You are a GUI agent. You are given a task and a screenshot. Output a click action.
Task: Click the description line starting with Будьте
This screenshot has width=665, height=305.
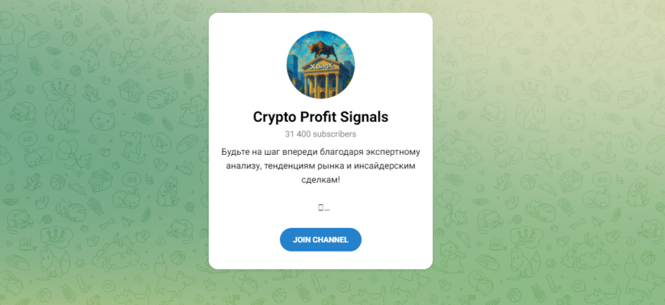(320, 152)
